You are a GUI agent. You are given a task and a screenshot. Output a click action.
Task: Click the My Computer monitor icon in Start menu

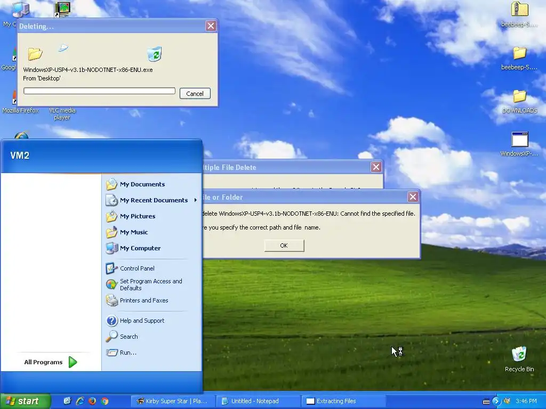click(x=111, y=248)
